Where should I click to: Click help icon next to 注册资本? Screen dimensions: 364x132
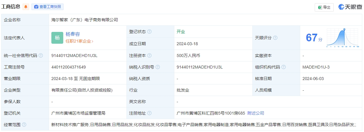point(149,56)
